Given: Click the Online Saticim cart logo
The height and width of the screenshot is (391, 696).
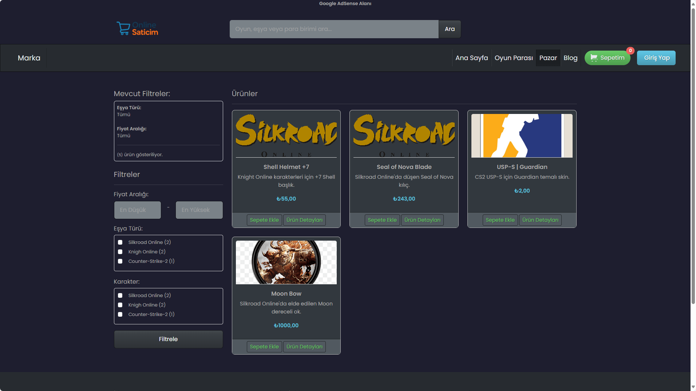Looking at the screenshot, I should point(137,28).
